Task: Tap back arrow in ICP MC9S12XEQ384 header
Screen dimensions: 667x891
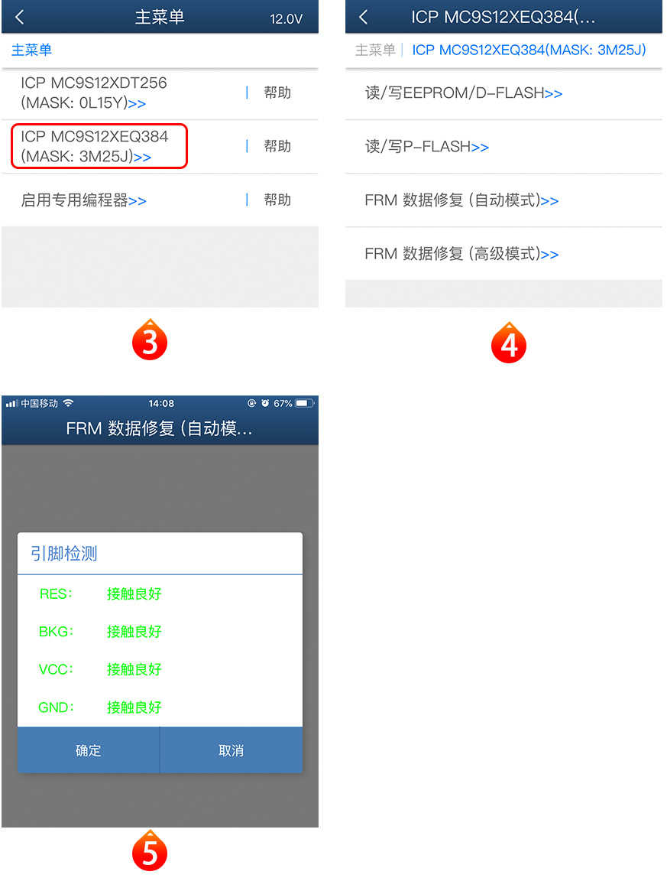Action: coord(364,18)
